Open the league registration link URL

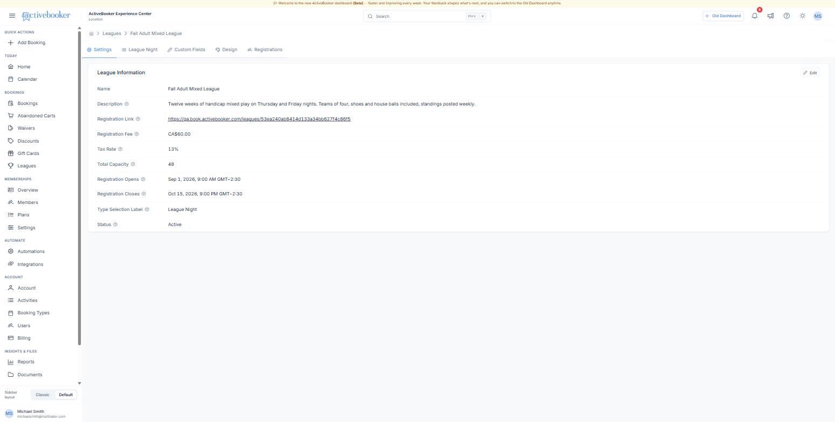pyautogui.click(x=259, y=119)
